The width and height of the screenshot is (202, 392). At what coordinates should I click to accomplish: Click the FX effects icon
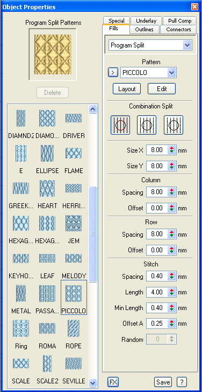pos(113,382)
